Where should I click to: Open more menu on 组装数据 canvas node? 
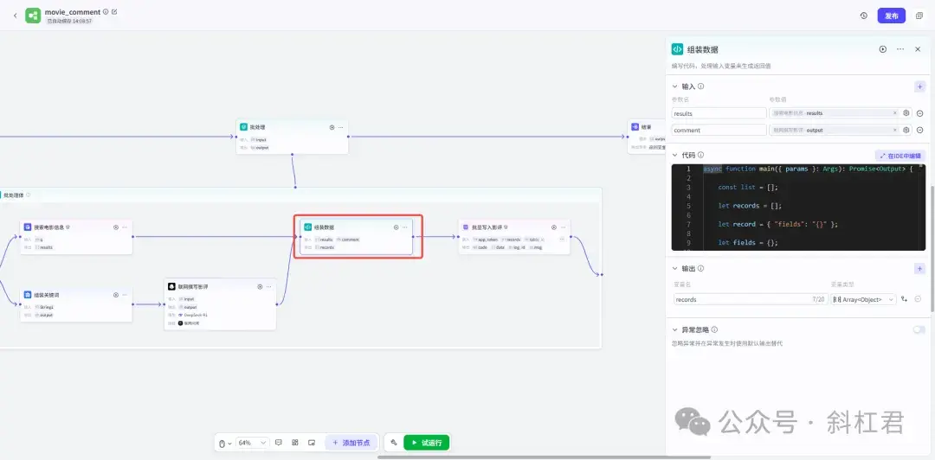coord(405,227)
